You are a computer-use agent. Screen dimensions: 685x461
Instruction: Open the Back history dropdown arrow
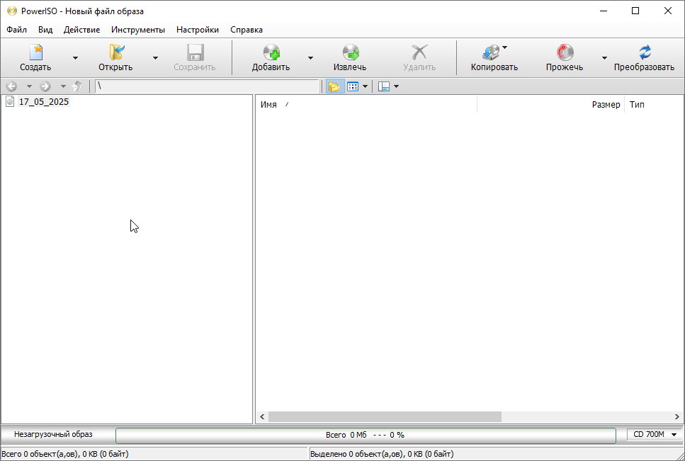point(29,86)
